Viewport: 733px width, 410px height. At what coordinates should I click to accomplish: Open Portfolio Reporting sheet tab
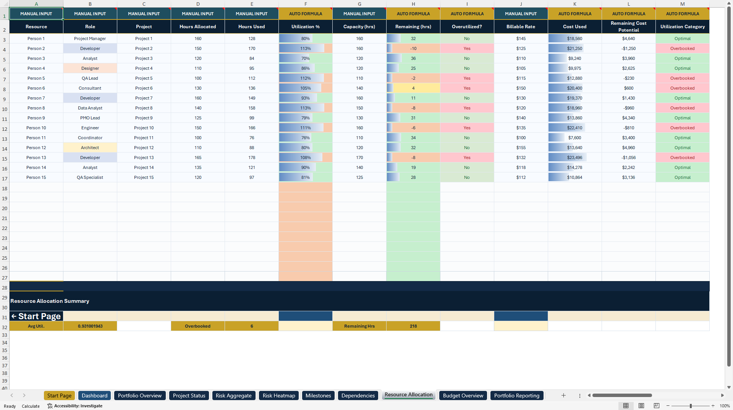point(516,396)
